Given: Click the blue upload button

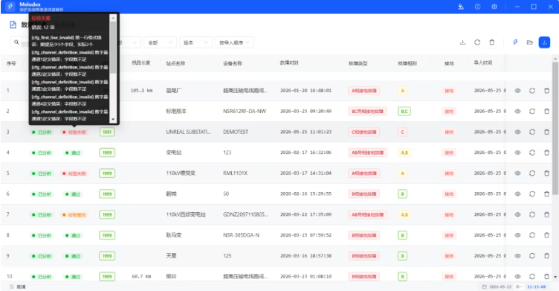Looking at the screenshot, I should [544, 42].
